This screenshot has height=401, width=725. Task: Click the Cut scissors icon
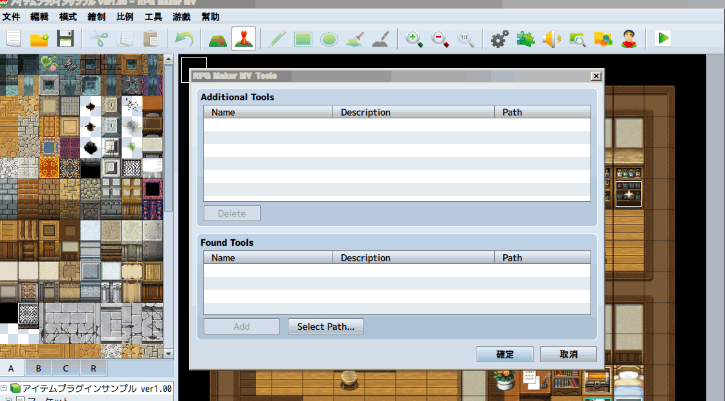[98, 38]
